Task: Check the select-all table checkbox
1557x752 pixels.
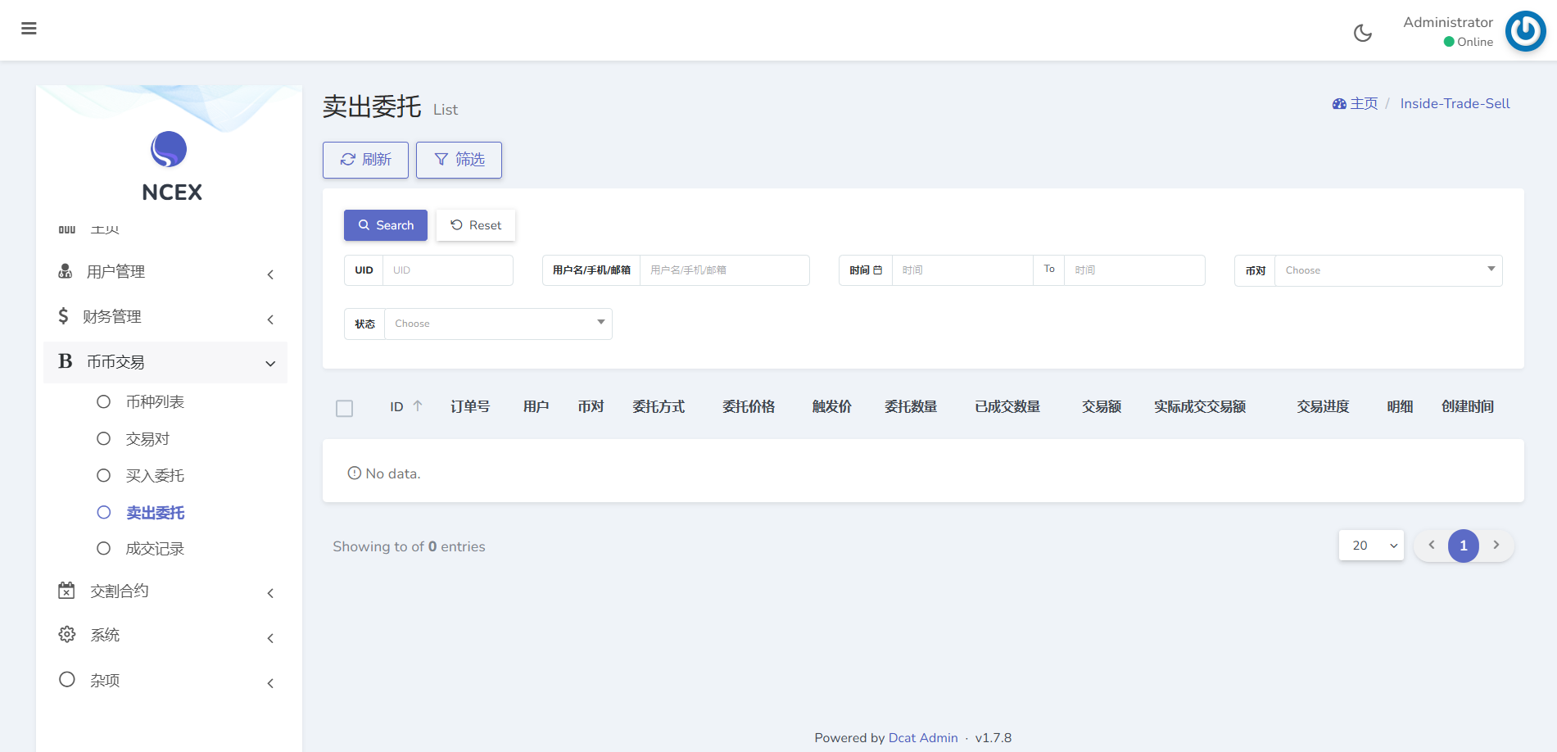Action: (x=345, y=408)
